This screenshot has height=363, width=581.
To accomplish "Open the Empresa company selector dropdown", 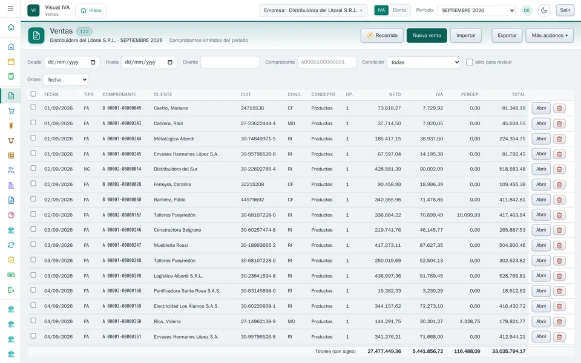I will point(313,10).
